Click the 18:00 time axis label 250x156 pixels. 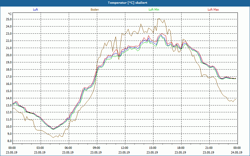pyautogui.click(x=182, y=148)
